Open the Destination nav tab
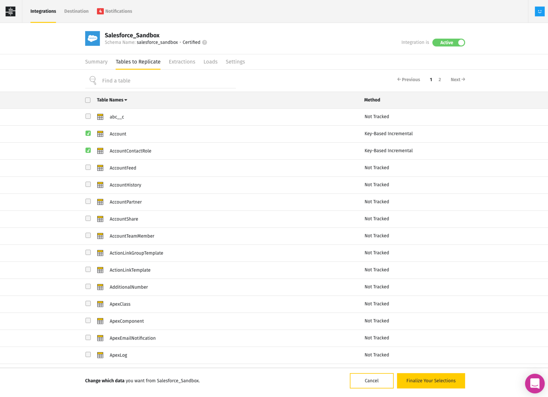This screenshot has width=548, height=397. click(76, 11)
